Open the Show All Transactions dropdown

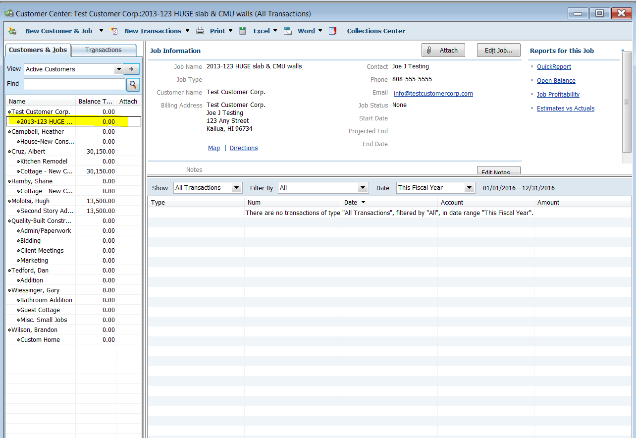tap(237, 188)
